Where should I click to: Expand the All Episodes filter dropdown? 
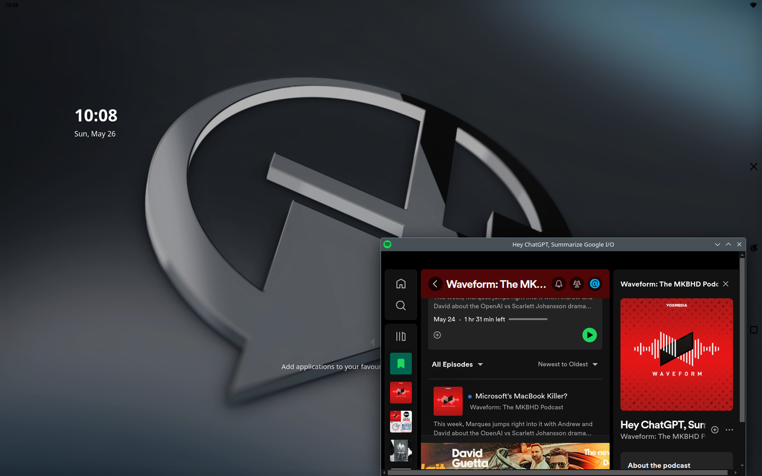pyautogui.click(x=457, y=365)
